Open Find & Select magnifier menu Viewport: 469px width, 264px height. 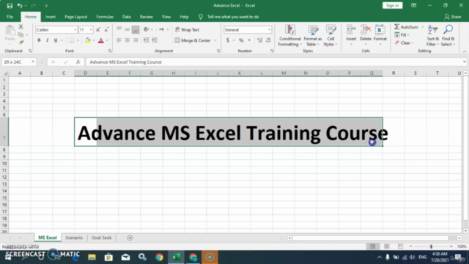coord(448,35)
